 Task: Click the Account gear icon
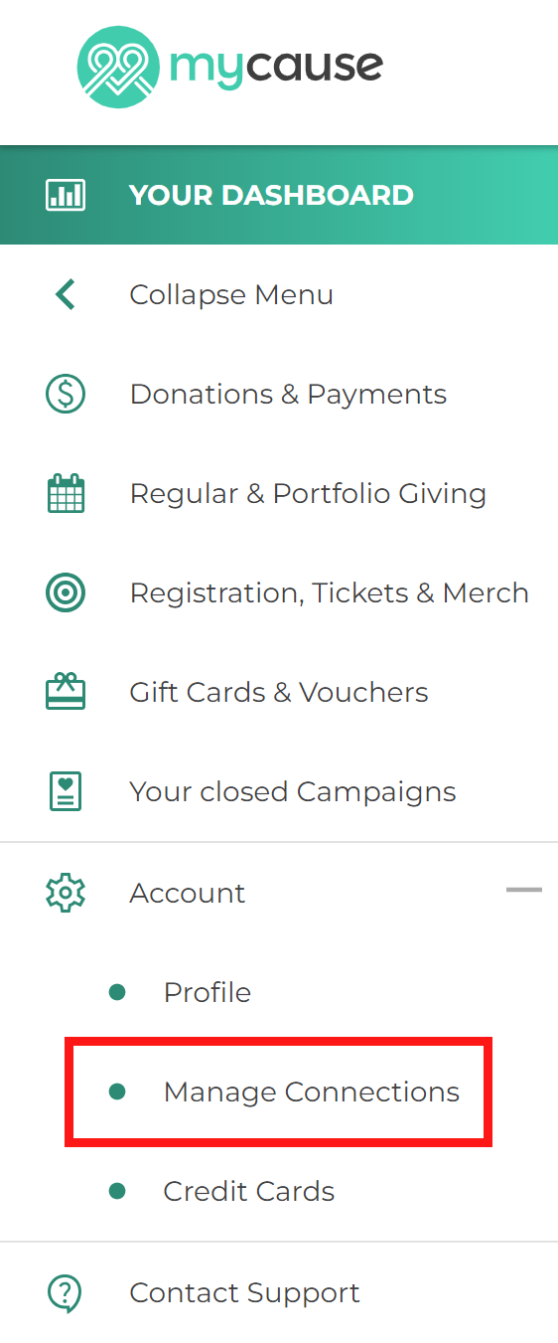point(66,893)
